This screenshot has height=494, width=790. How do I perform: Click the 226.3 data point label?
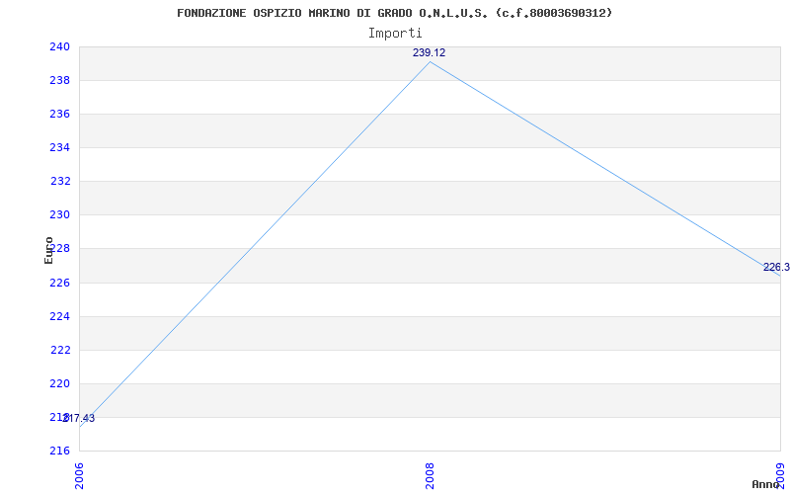[x=776, y=267]
